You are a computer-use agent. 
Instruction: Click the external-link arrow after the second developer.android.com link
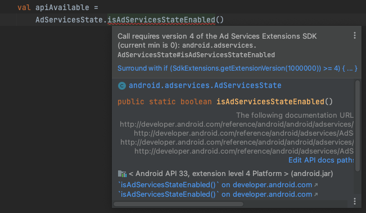click(316, 195)
